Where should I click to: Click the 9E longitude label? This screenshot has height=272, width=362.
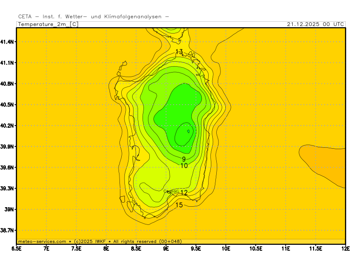[166, 248]
